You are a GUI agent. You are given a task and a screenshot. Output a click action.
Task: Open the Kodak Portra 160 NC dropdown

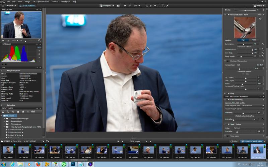tap(245, 109)
